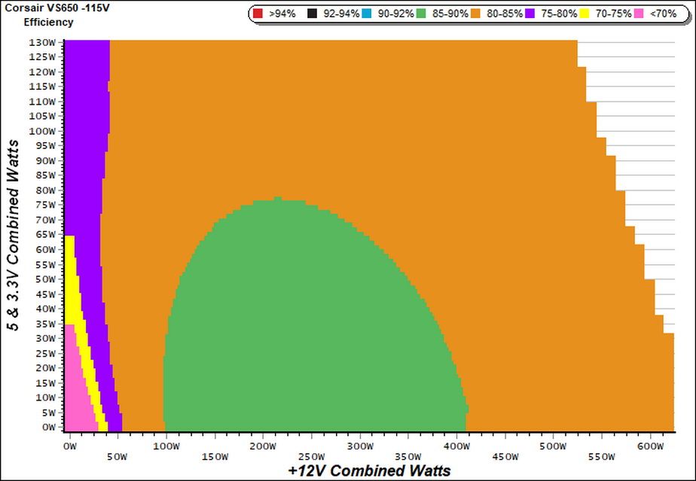Click the black 92-94% legend swatch
The width and height of the screenshot is (696, 481).
[312, 14]
